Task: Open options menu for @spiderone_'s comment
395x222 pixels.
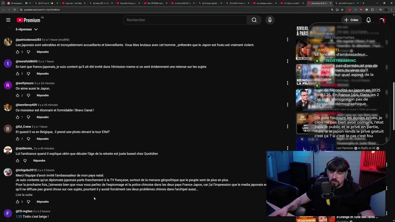Action: pos(287,148)
